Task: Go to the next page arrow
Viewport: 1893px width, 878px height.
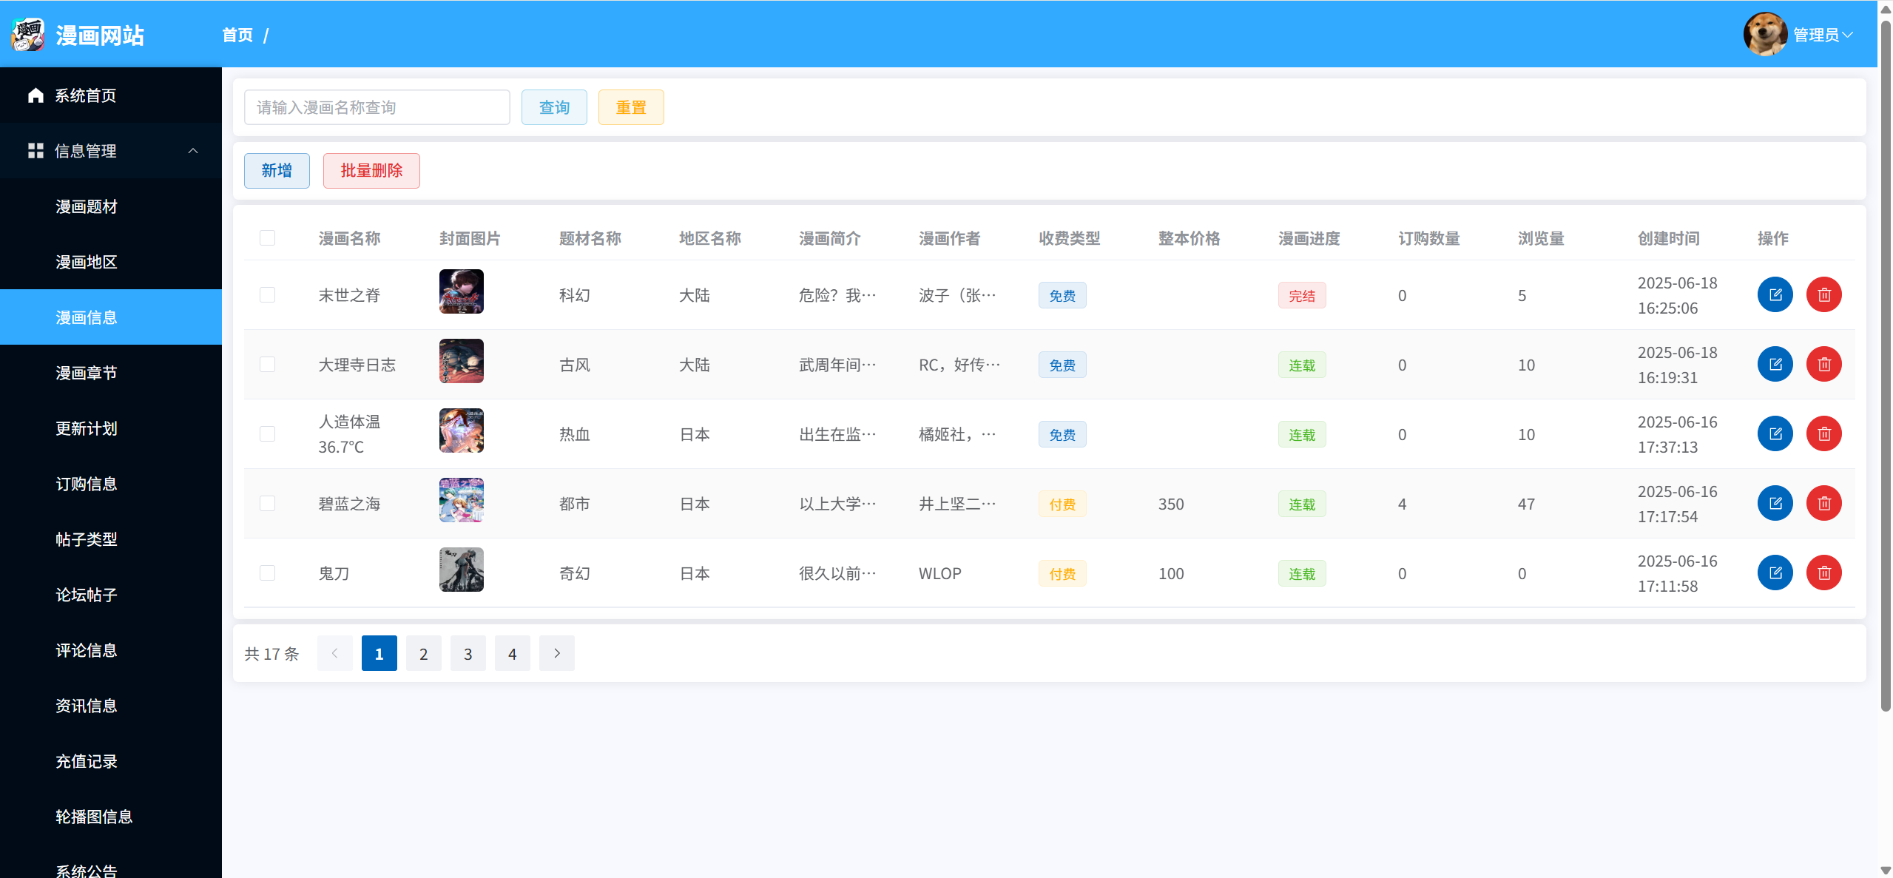Action: [x=556, y=653]
